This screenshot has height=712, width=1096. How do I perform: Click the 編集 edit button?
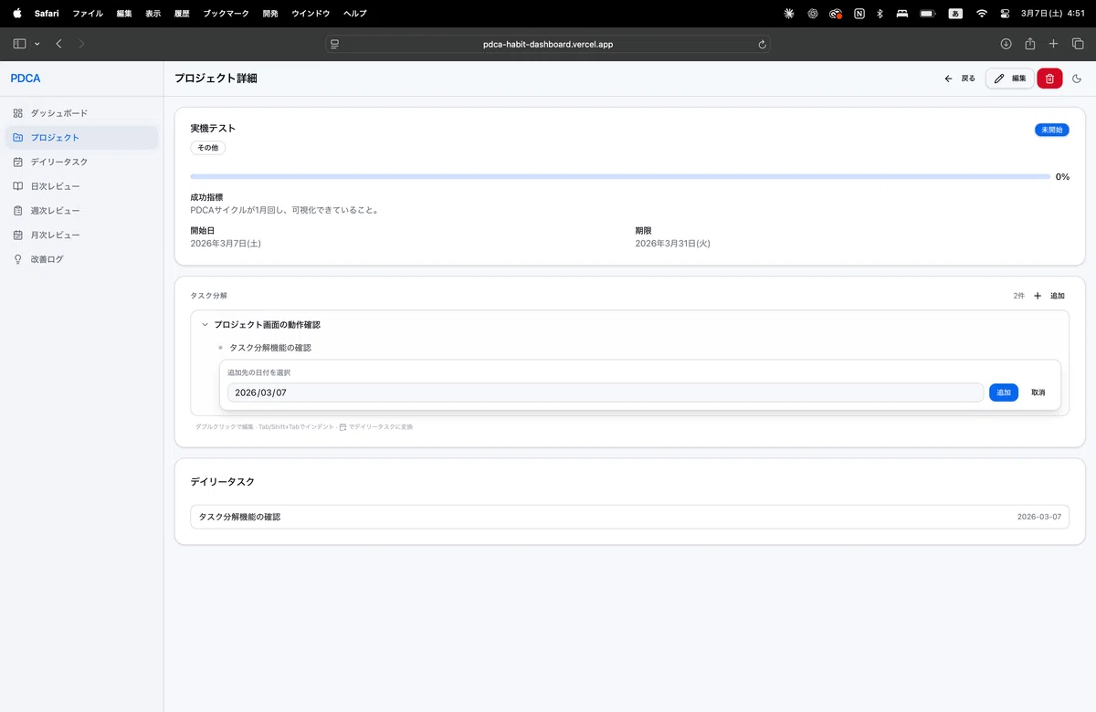[1010, 79]
